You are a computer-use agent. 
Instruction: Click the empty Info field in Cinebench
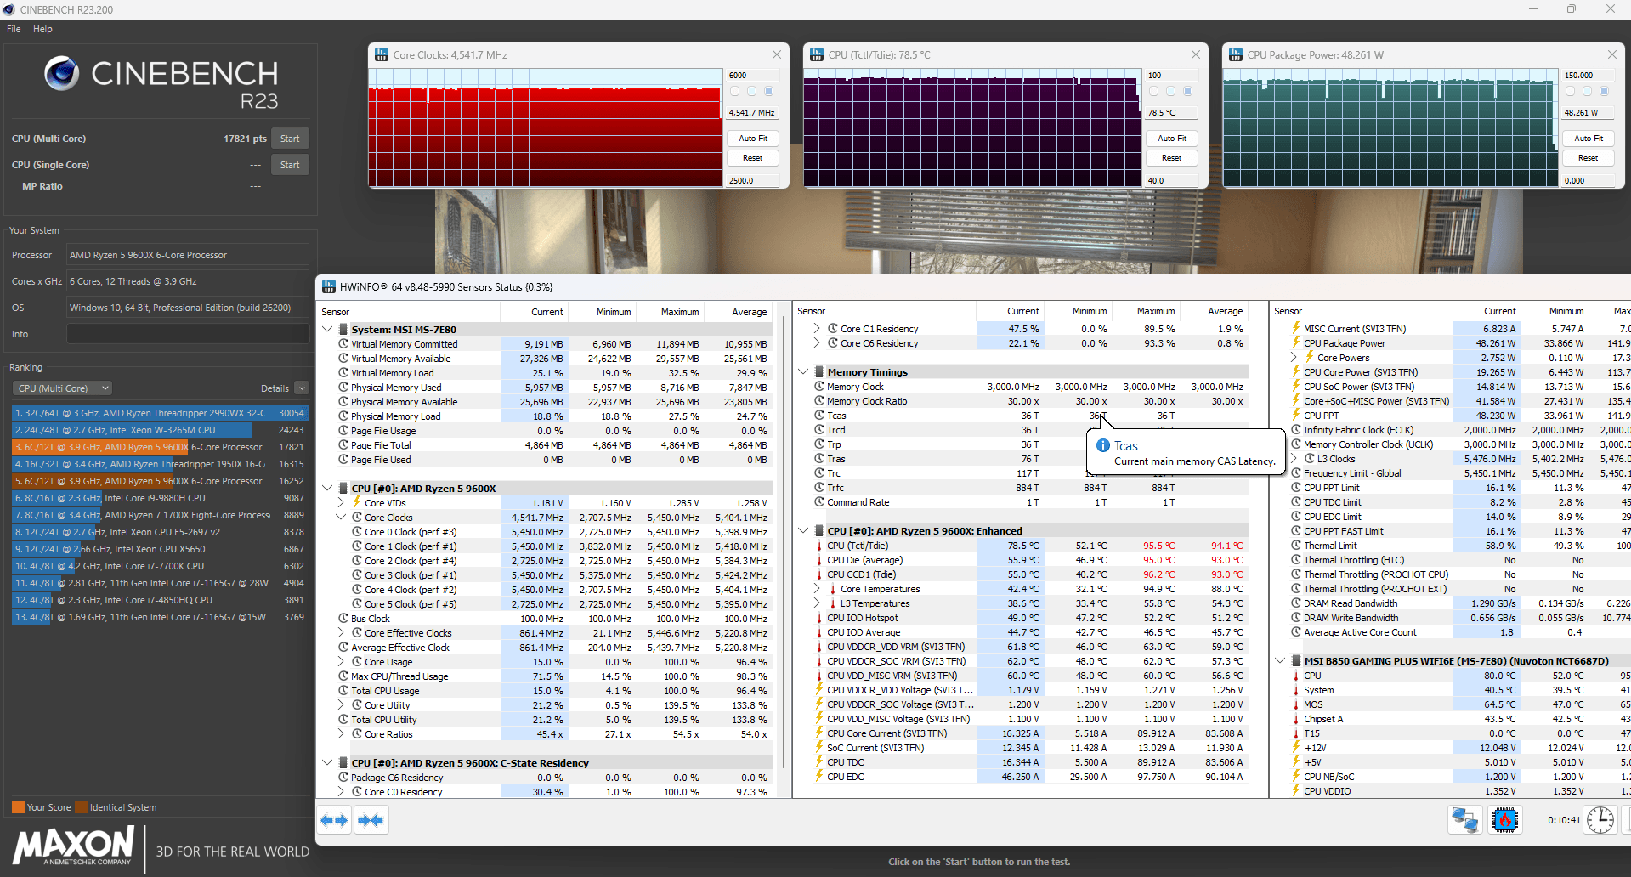(188, 334)
